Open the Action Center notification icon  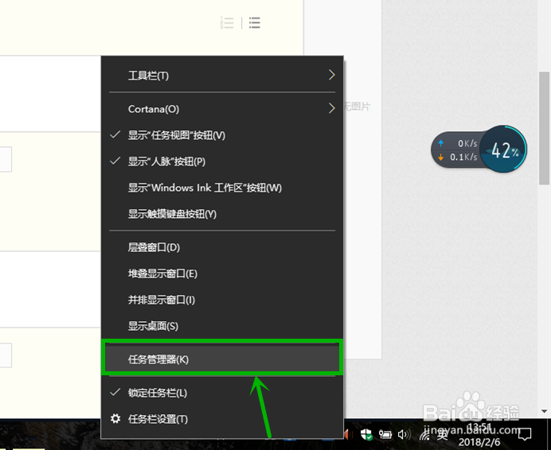[x=525, y=434]
